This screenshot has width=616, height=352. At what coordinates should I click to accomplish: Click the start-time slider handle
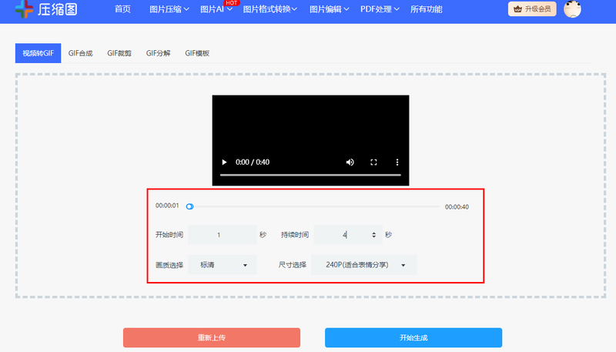(x=189, y=206)
